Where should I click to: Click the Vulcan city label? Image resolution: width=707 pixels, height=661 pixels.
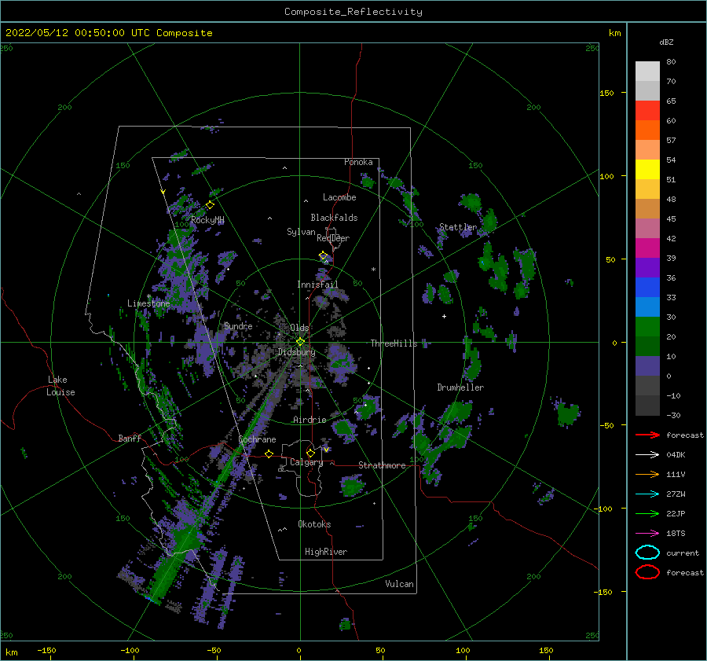tap(400, 584)
